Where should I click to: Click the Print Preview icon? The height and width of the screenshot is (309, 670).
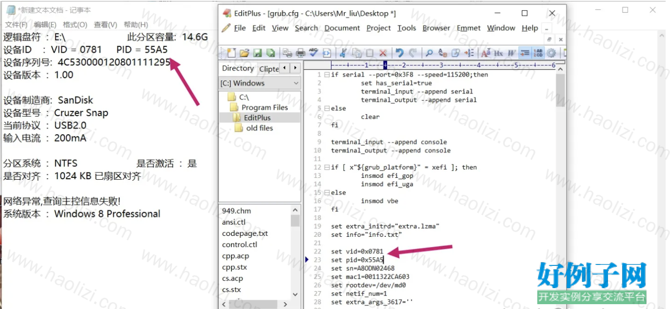tap(288, 53)
